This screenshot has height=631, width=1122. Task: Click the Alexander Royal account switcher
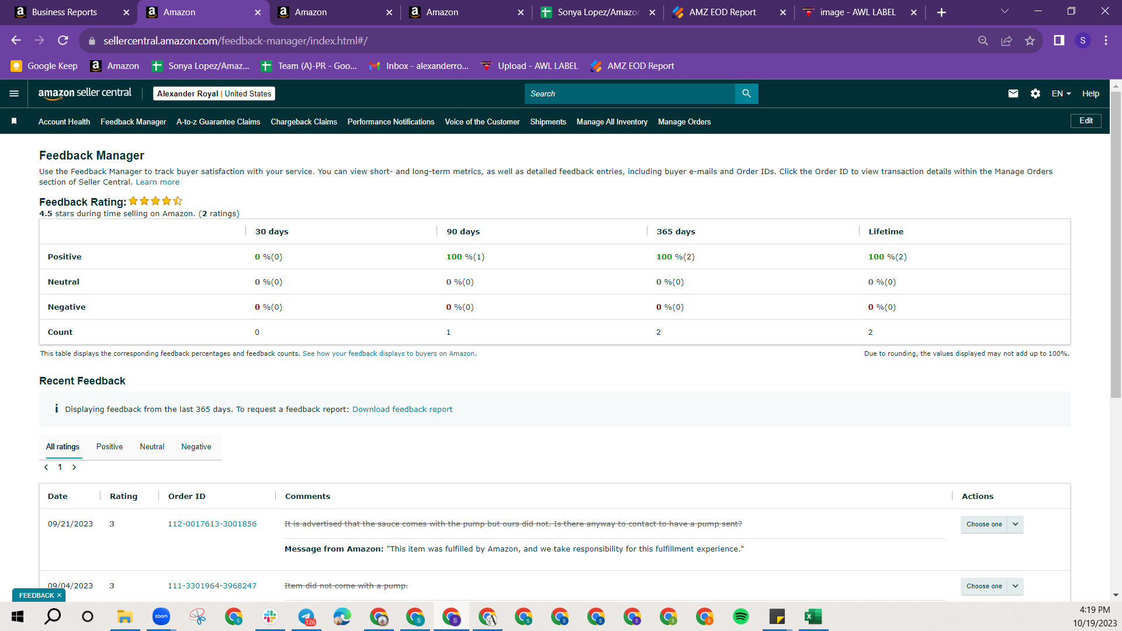click(x=214, y=93)
